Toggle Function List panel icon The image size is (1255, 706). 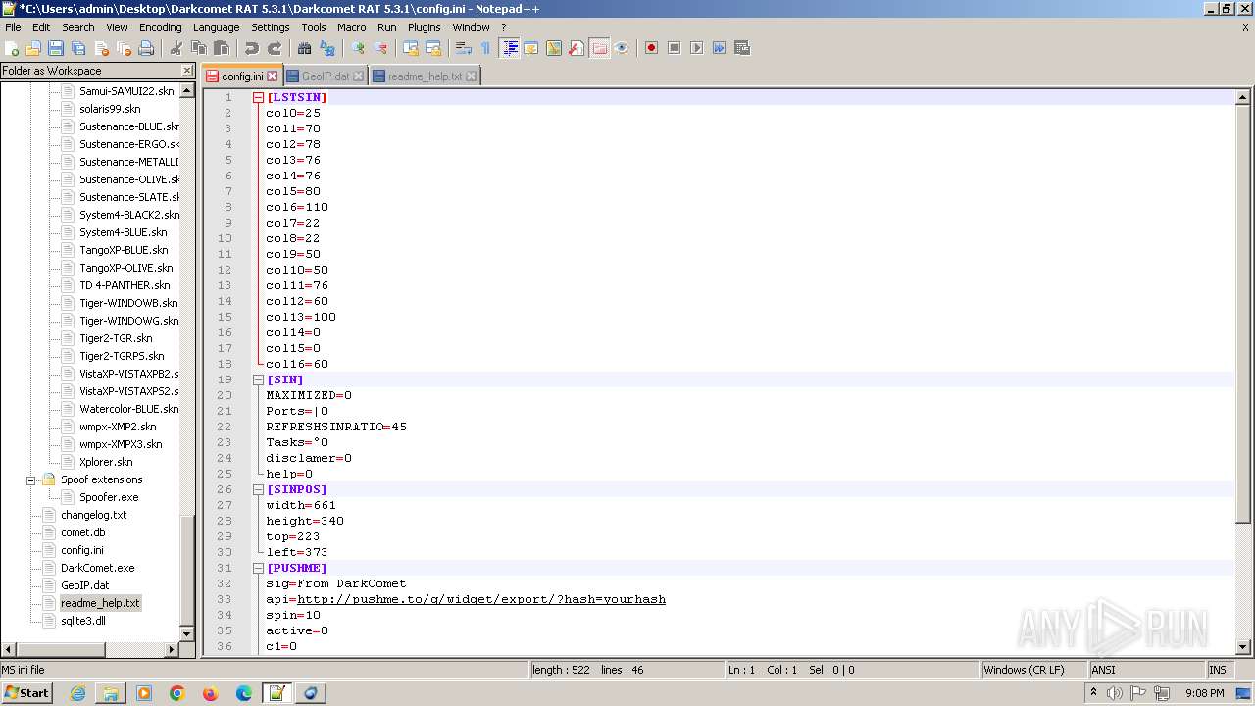coord(577,48)
